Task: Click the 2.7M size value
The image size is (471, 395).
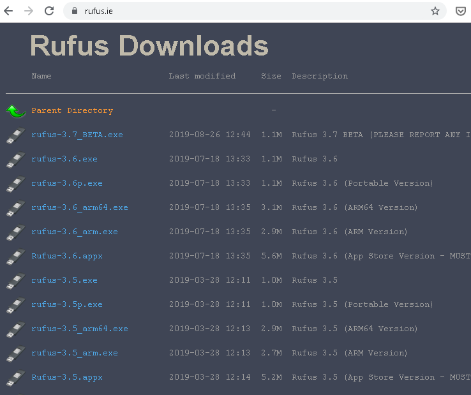Action: tap(271, 353)
